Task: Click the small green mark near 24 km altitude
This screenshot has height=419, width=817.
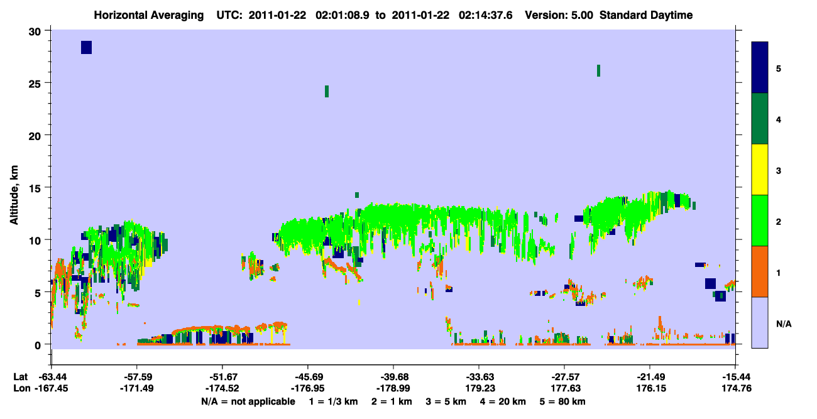Action: [x=327, y=91]
